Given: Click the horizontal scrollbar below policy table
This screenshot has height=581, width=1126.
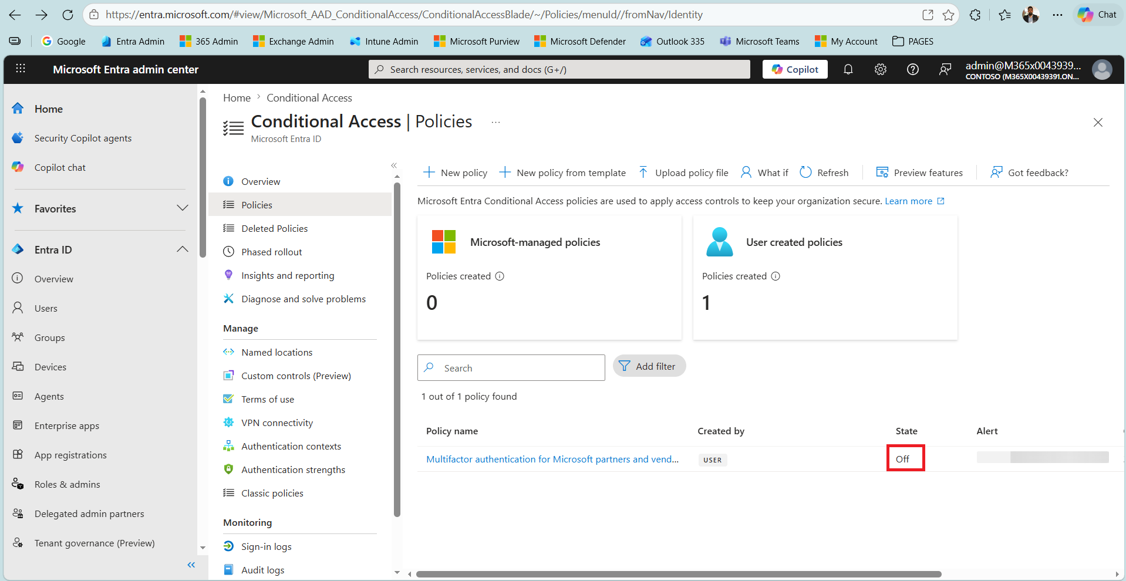Looking at the screenshot, I should 679,574.
